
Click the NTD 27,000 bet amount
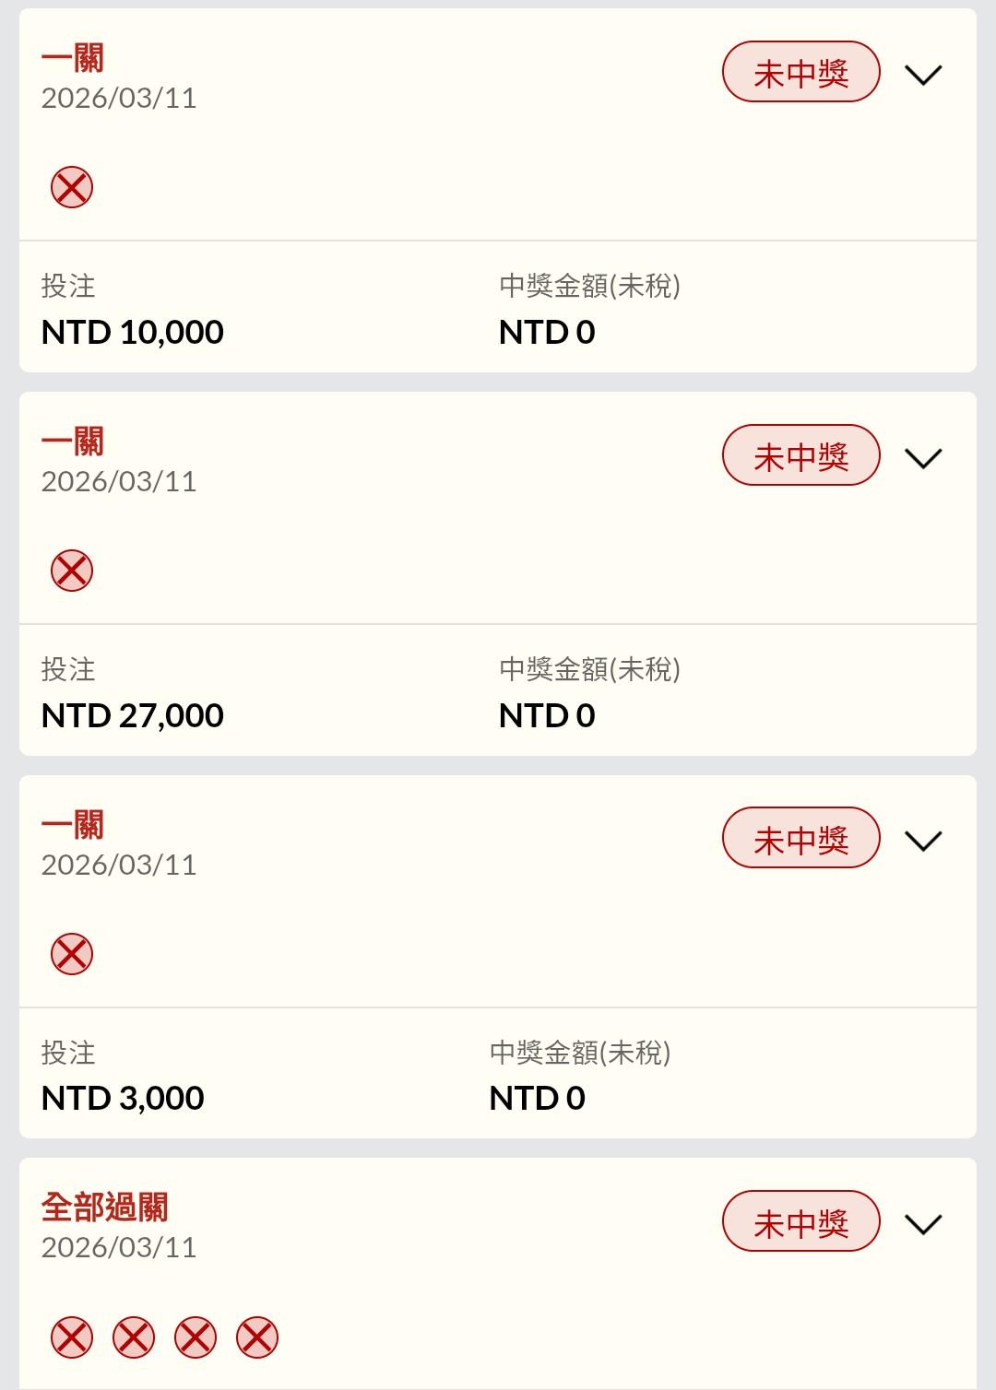pos(133,715)
